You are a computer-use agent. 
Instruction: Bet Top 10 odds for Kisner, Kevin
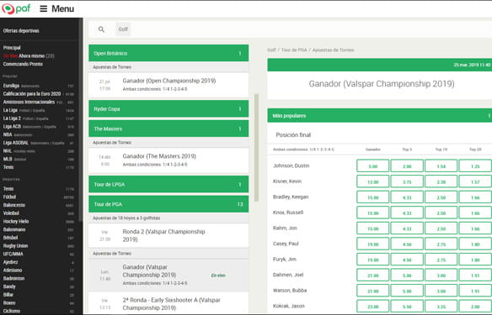tap(441, 181)
